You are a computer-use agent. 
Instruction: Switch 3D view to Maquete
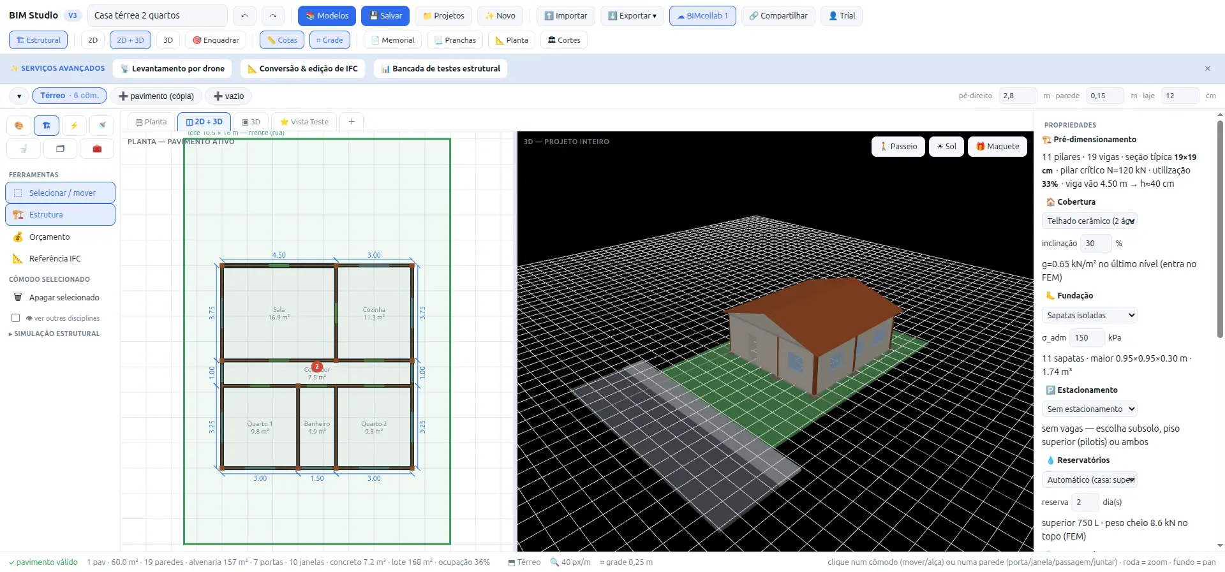click(998, 147)
